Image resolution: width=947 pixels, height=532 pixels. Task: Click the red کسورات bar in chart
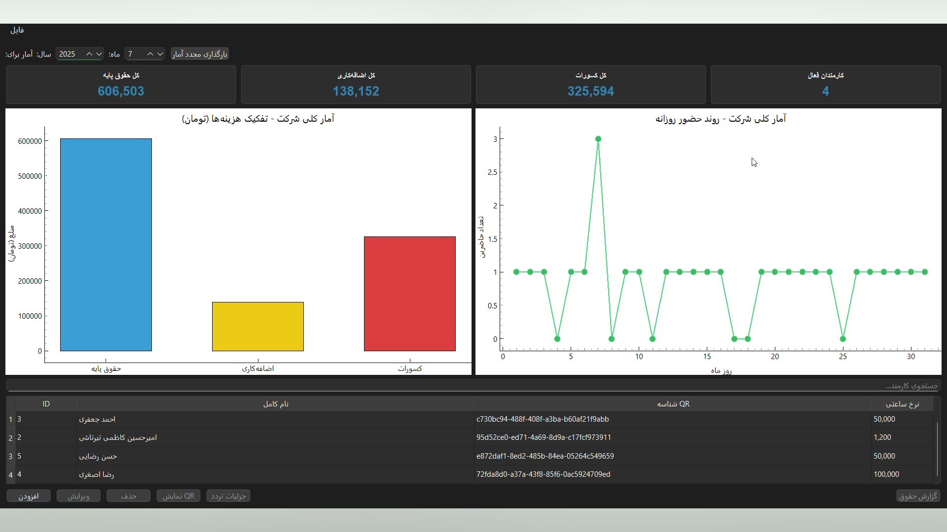[x=409, y=294]
